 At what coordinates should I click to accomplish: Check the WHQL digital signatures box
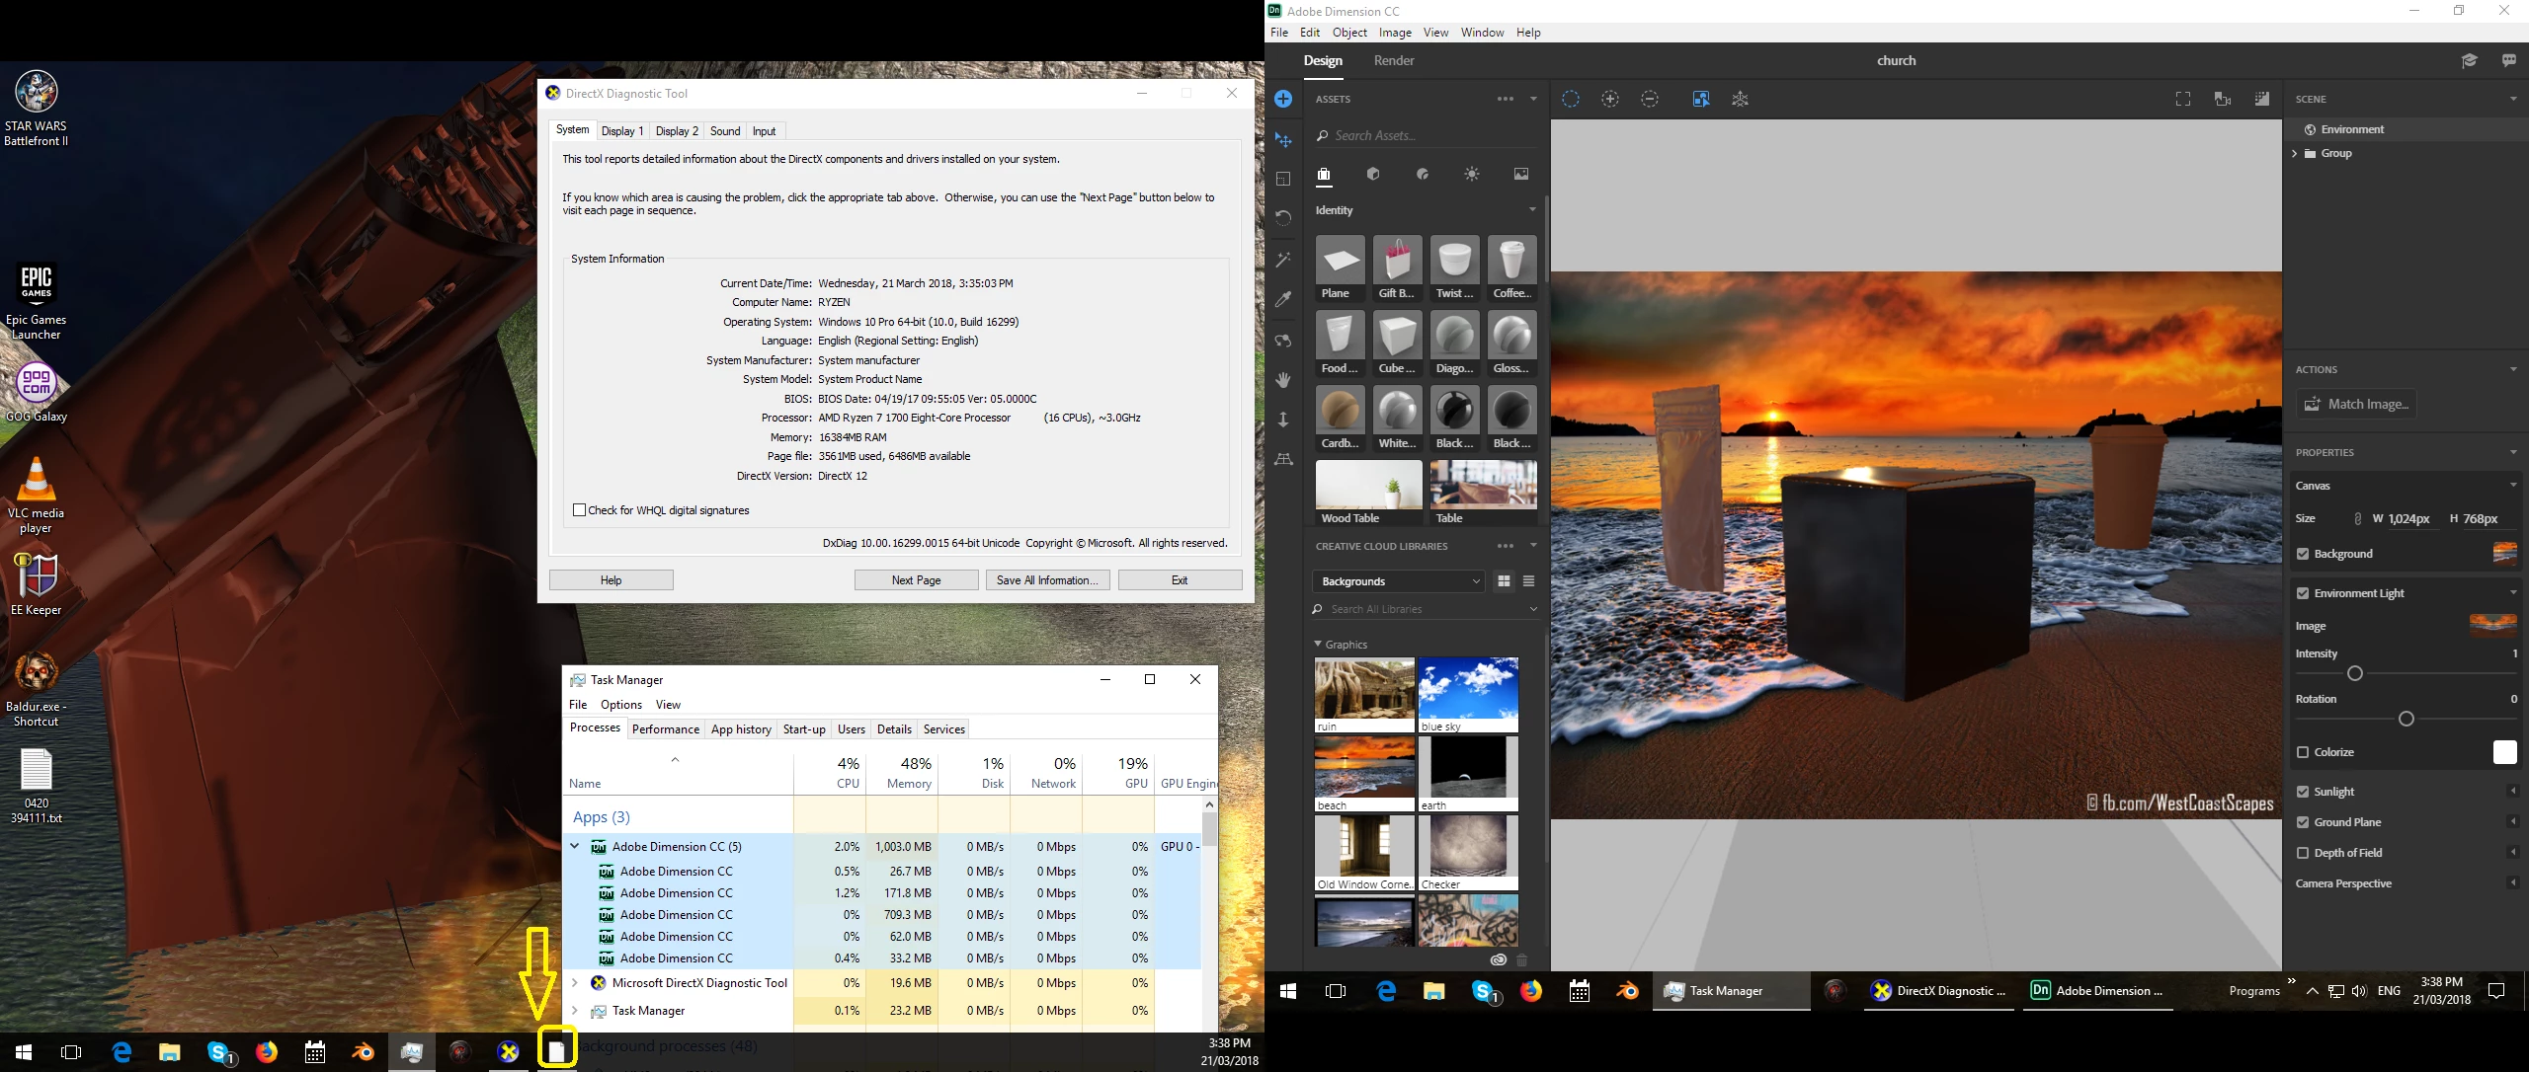(x=580, y=510)
